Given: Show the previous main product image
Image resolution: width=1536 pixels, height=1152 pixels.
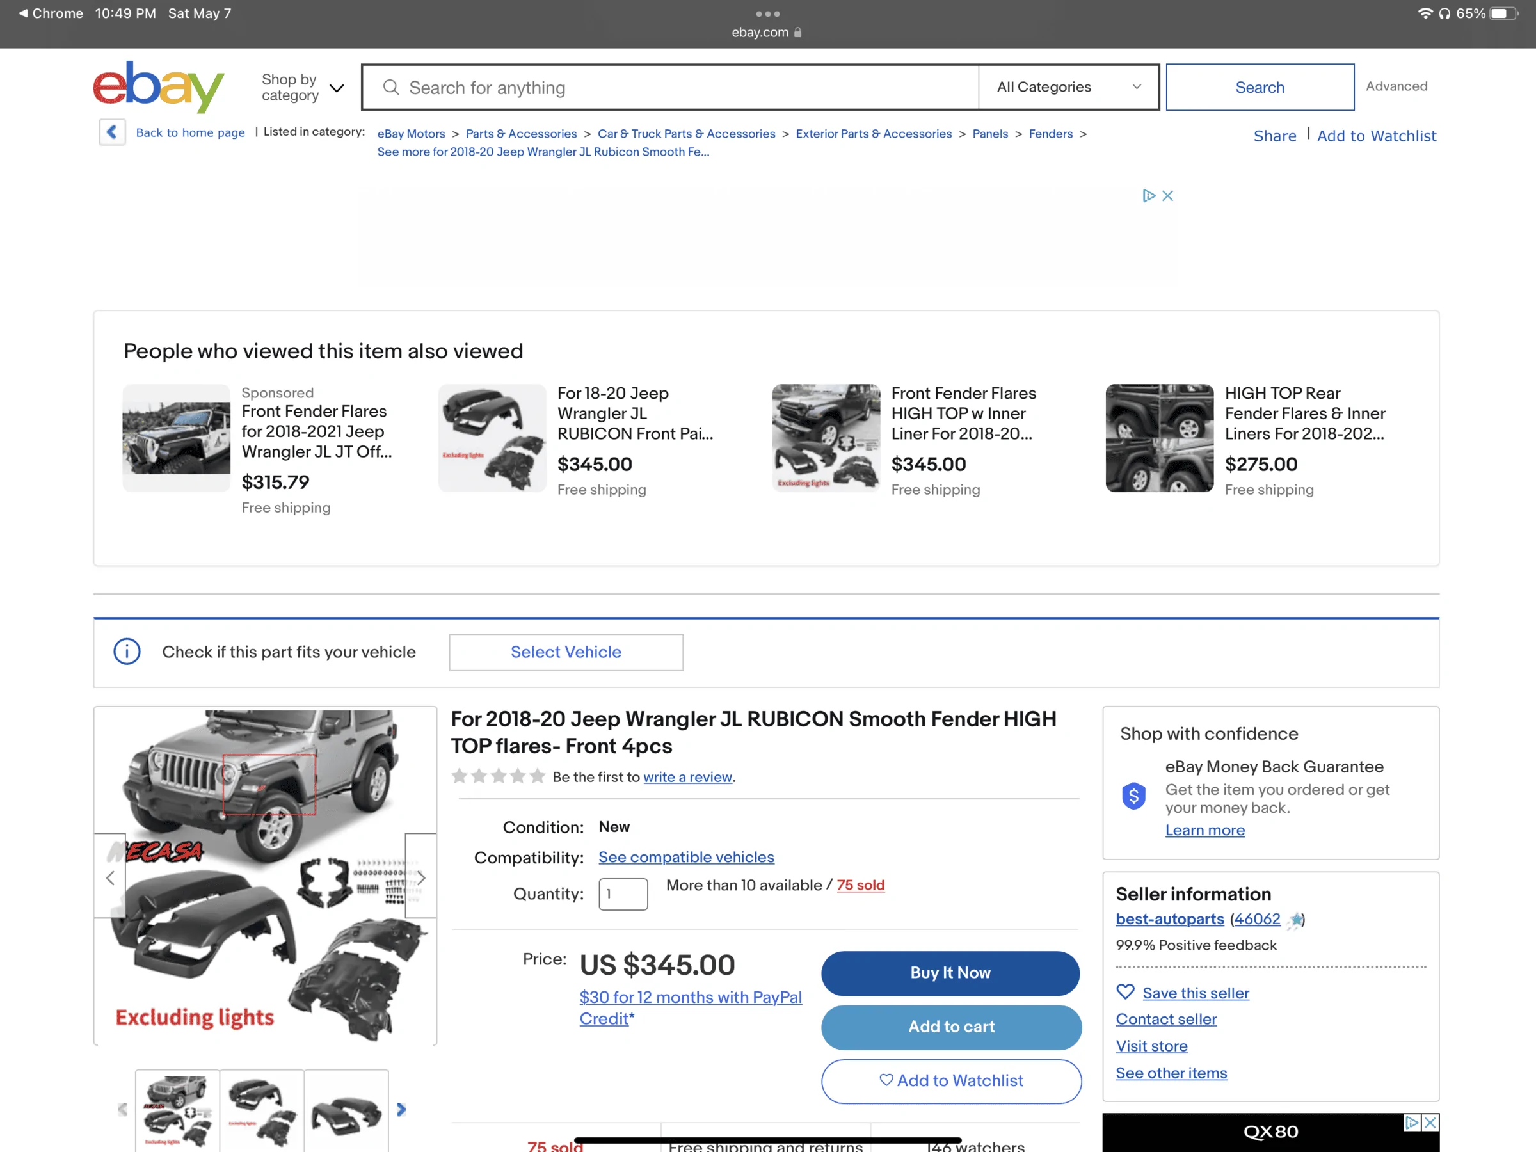Looking at the screenshot, I should click(109, 877).
